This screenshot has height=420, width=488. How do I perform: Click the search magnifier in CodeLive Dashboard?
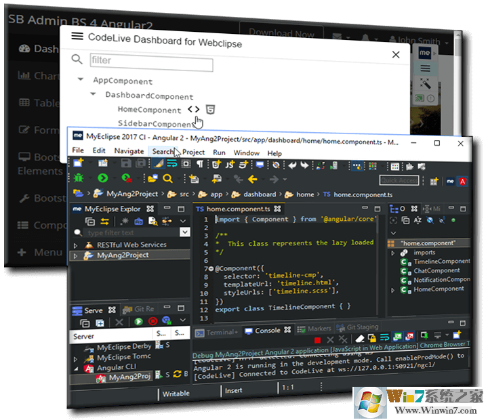[77, 59]
